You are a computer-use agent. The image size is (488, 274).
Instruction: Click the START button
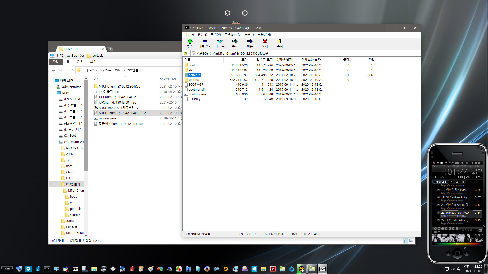7,269
